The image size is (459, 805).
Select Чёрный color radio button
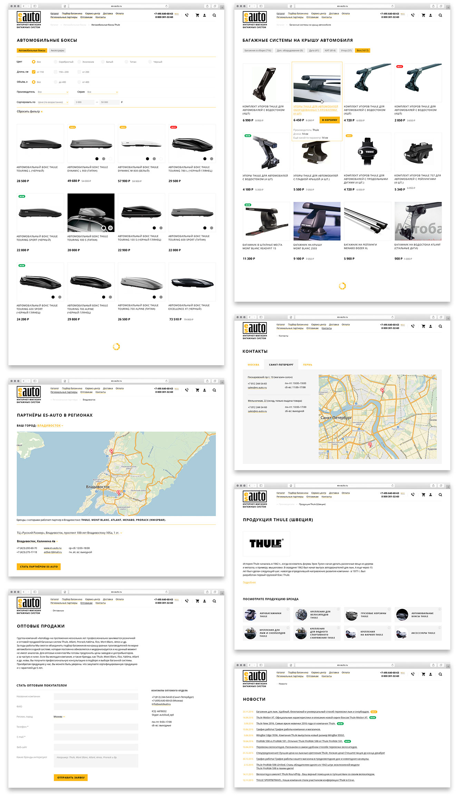(x=150, y=62)
